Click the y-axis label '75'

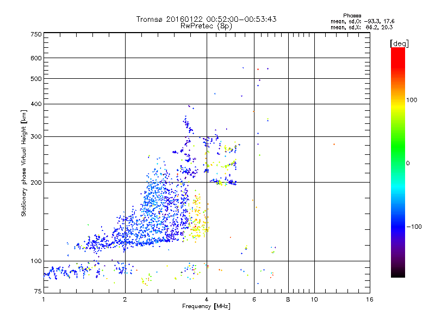38,291
